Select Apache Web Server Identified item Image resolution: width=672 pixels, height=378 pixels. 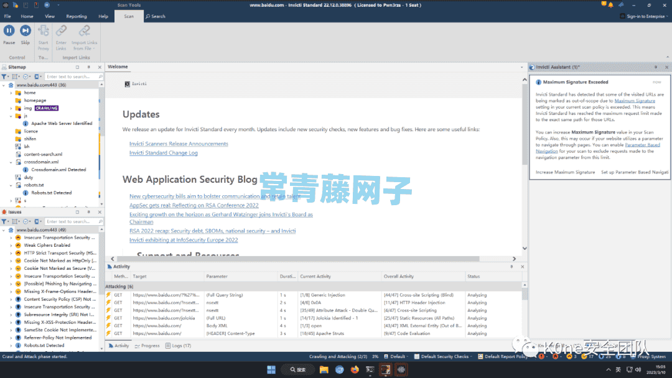(61, 124)
